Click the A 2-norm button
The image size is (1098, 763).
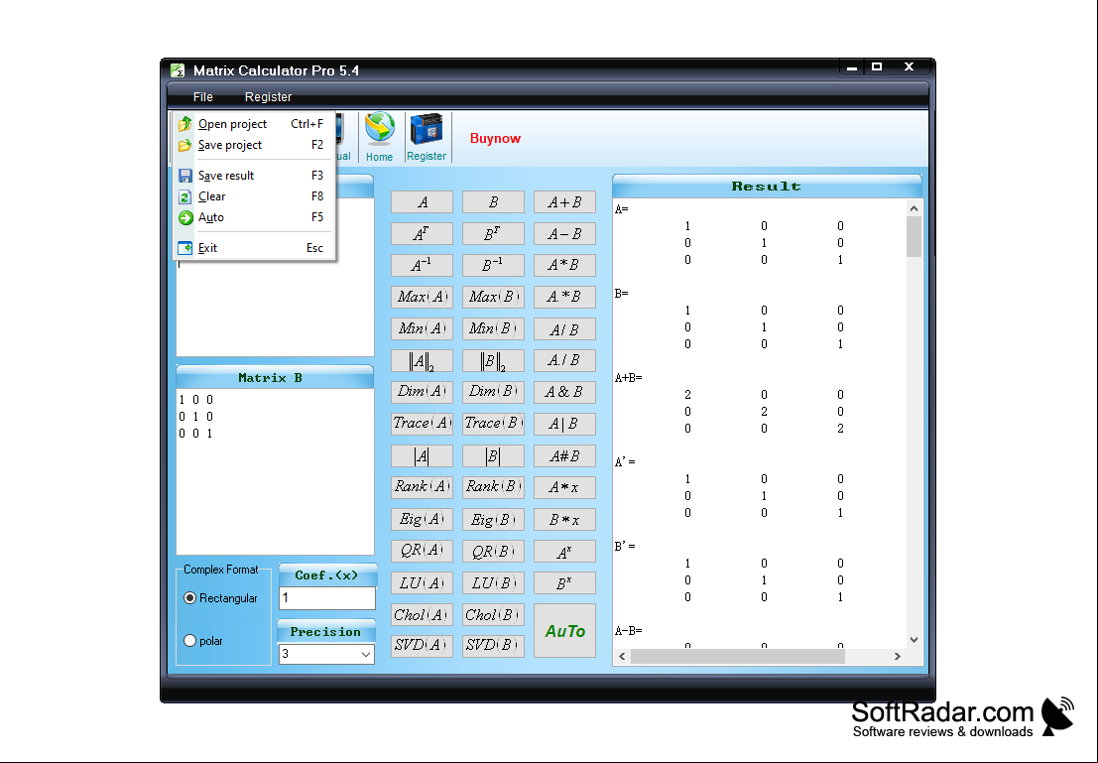[x=422, y=361]
